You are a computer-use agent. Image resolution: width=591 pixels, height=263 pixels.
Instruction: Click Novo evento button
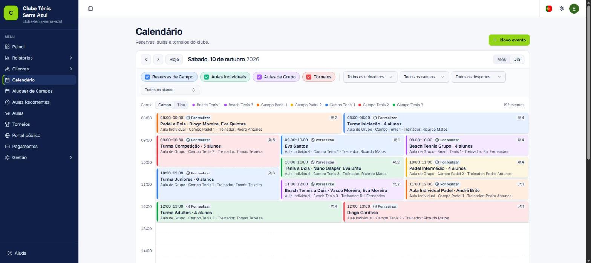509,40
